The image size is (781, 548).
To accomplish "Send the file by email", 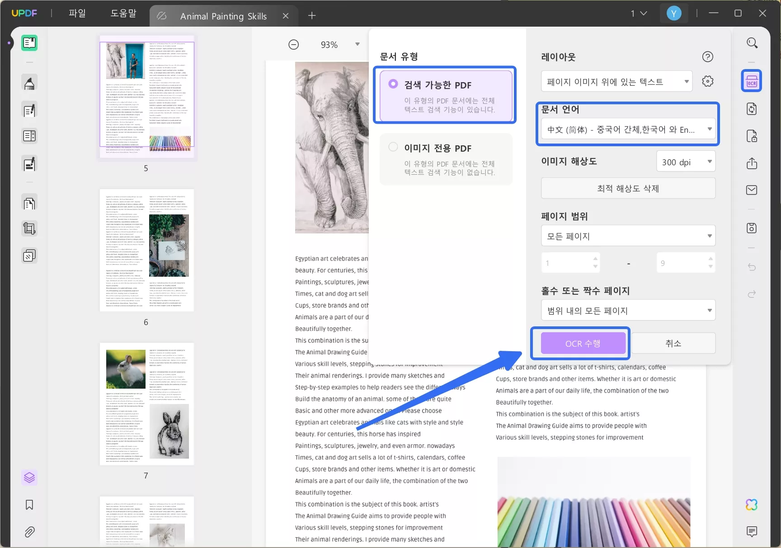I will tap(752, 190).
